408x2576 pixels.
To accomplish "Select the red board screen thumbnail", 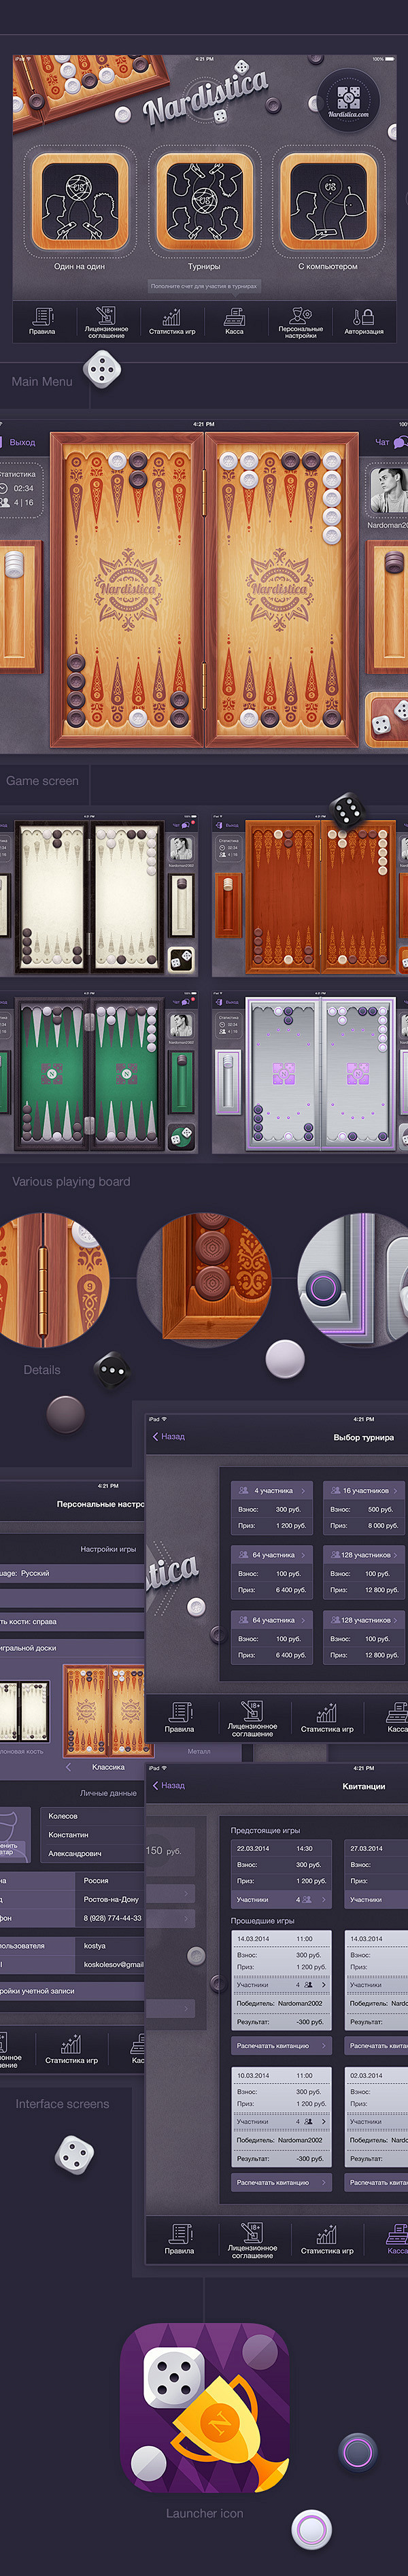I will 310,896.
